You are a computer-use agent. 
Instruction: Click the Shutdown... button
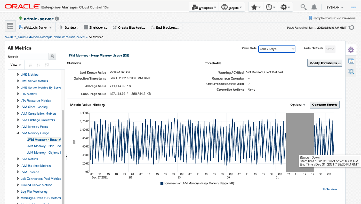pos(96,27)
